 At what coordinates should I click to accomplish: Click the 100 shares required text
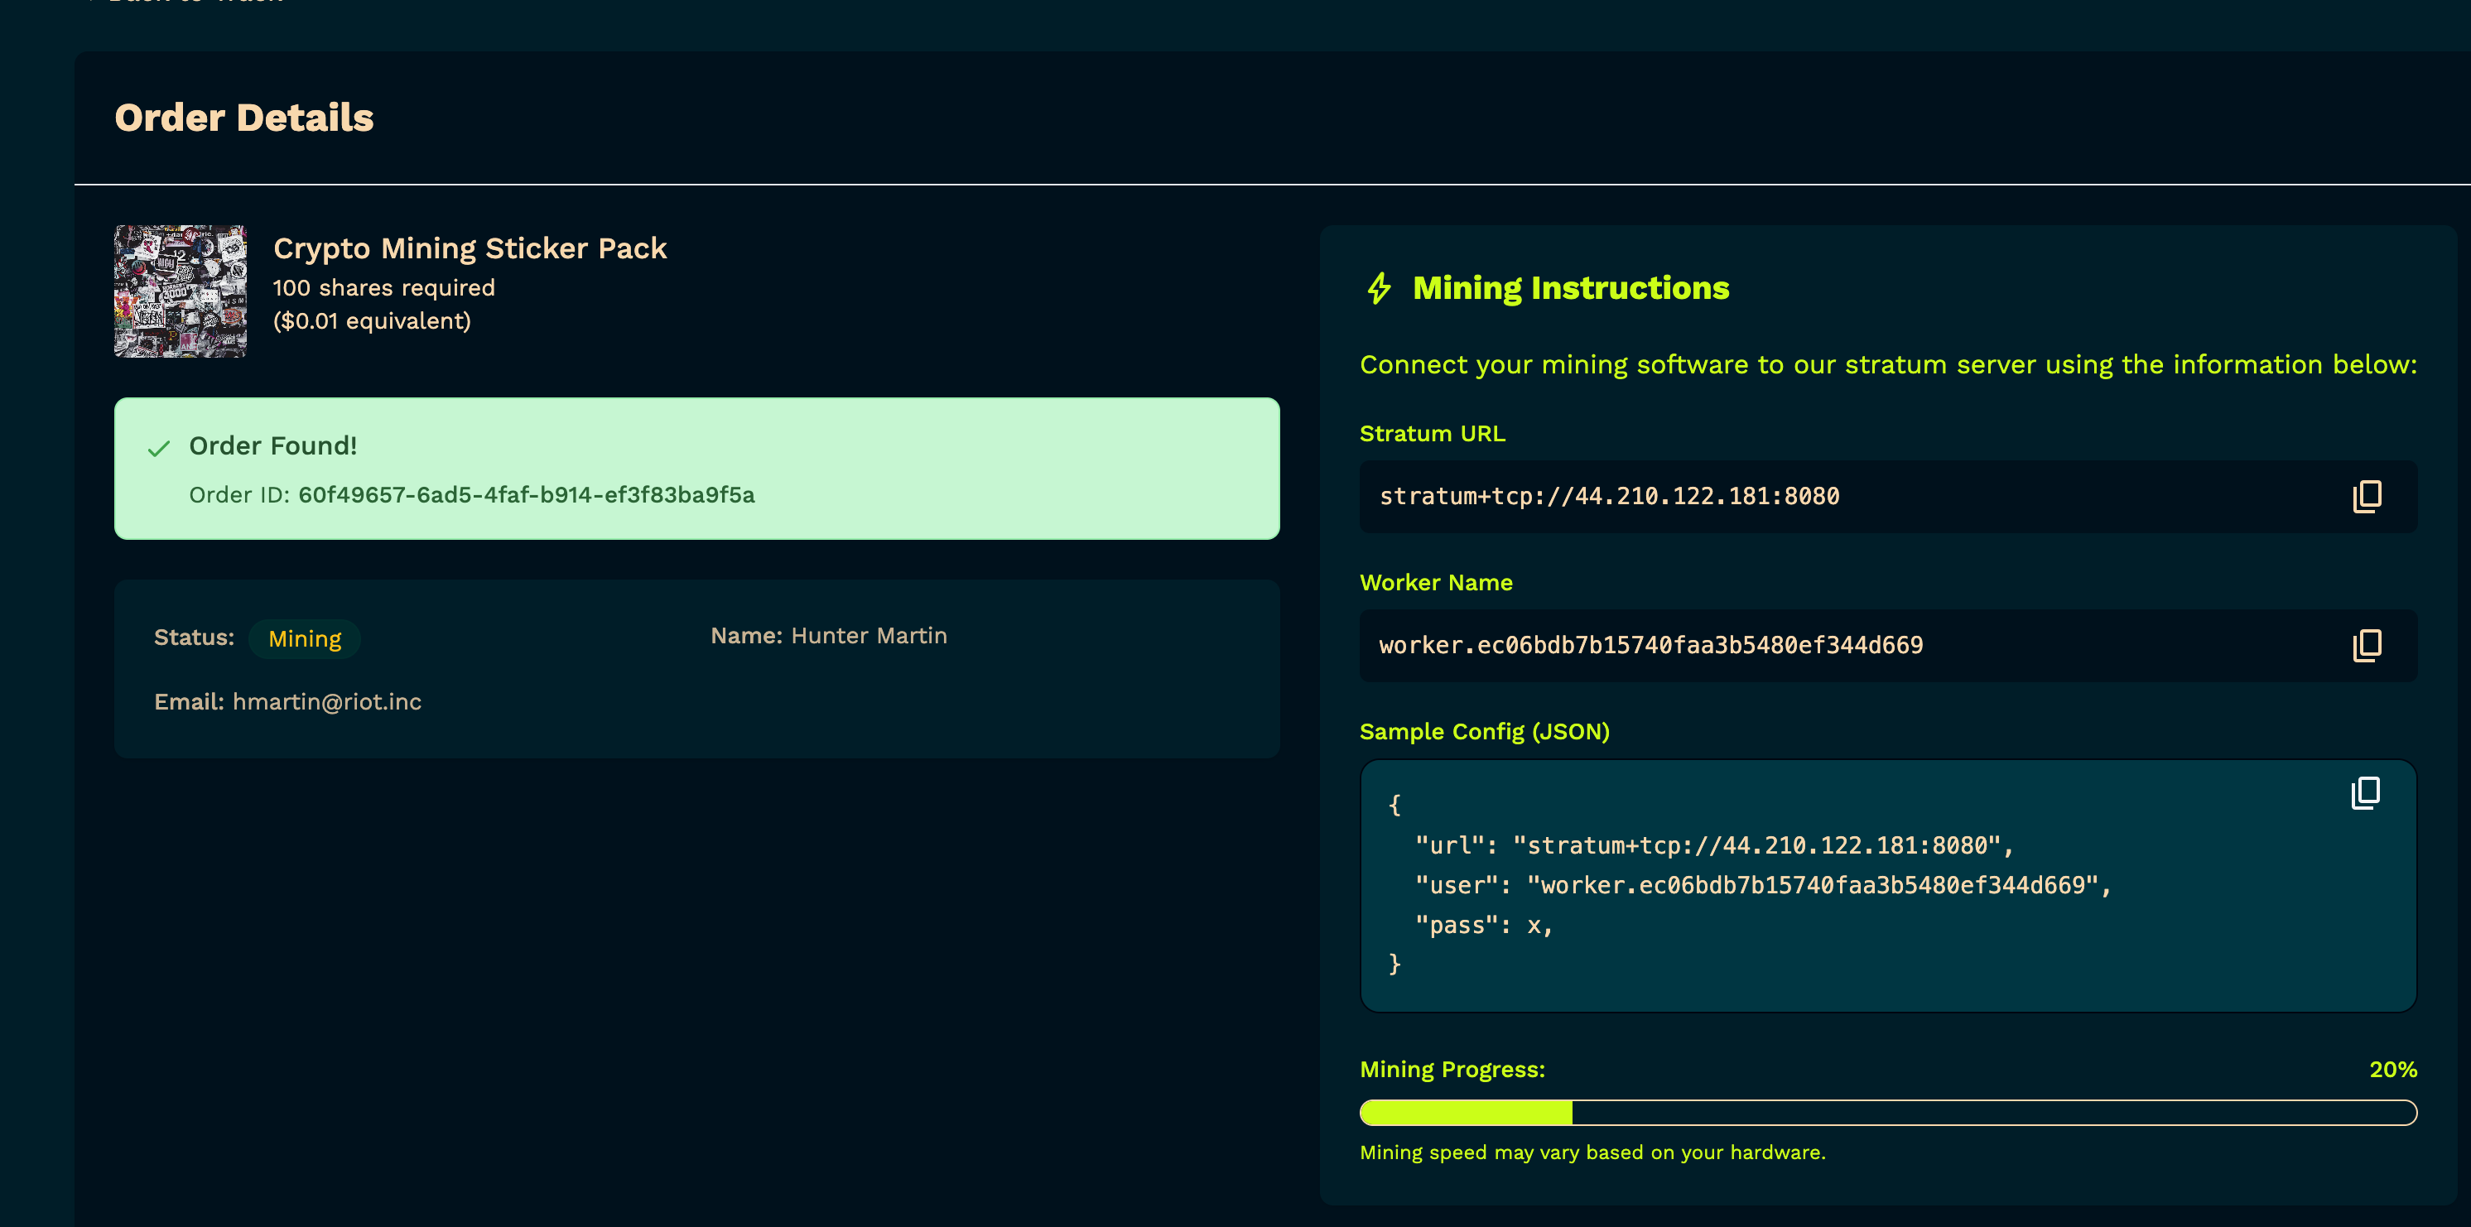(383, 288)
